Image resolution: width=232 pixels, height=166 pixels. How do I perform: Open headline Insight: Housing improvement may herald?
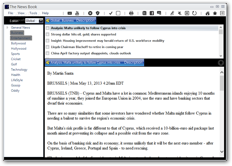(108, 41)
